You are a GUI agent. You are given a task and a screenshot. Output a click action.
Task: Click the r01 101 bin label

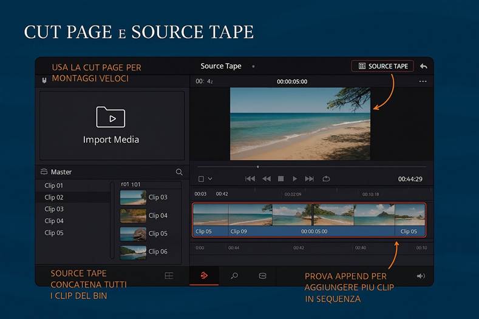pos(131,184)
